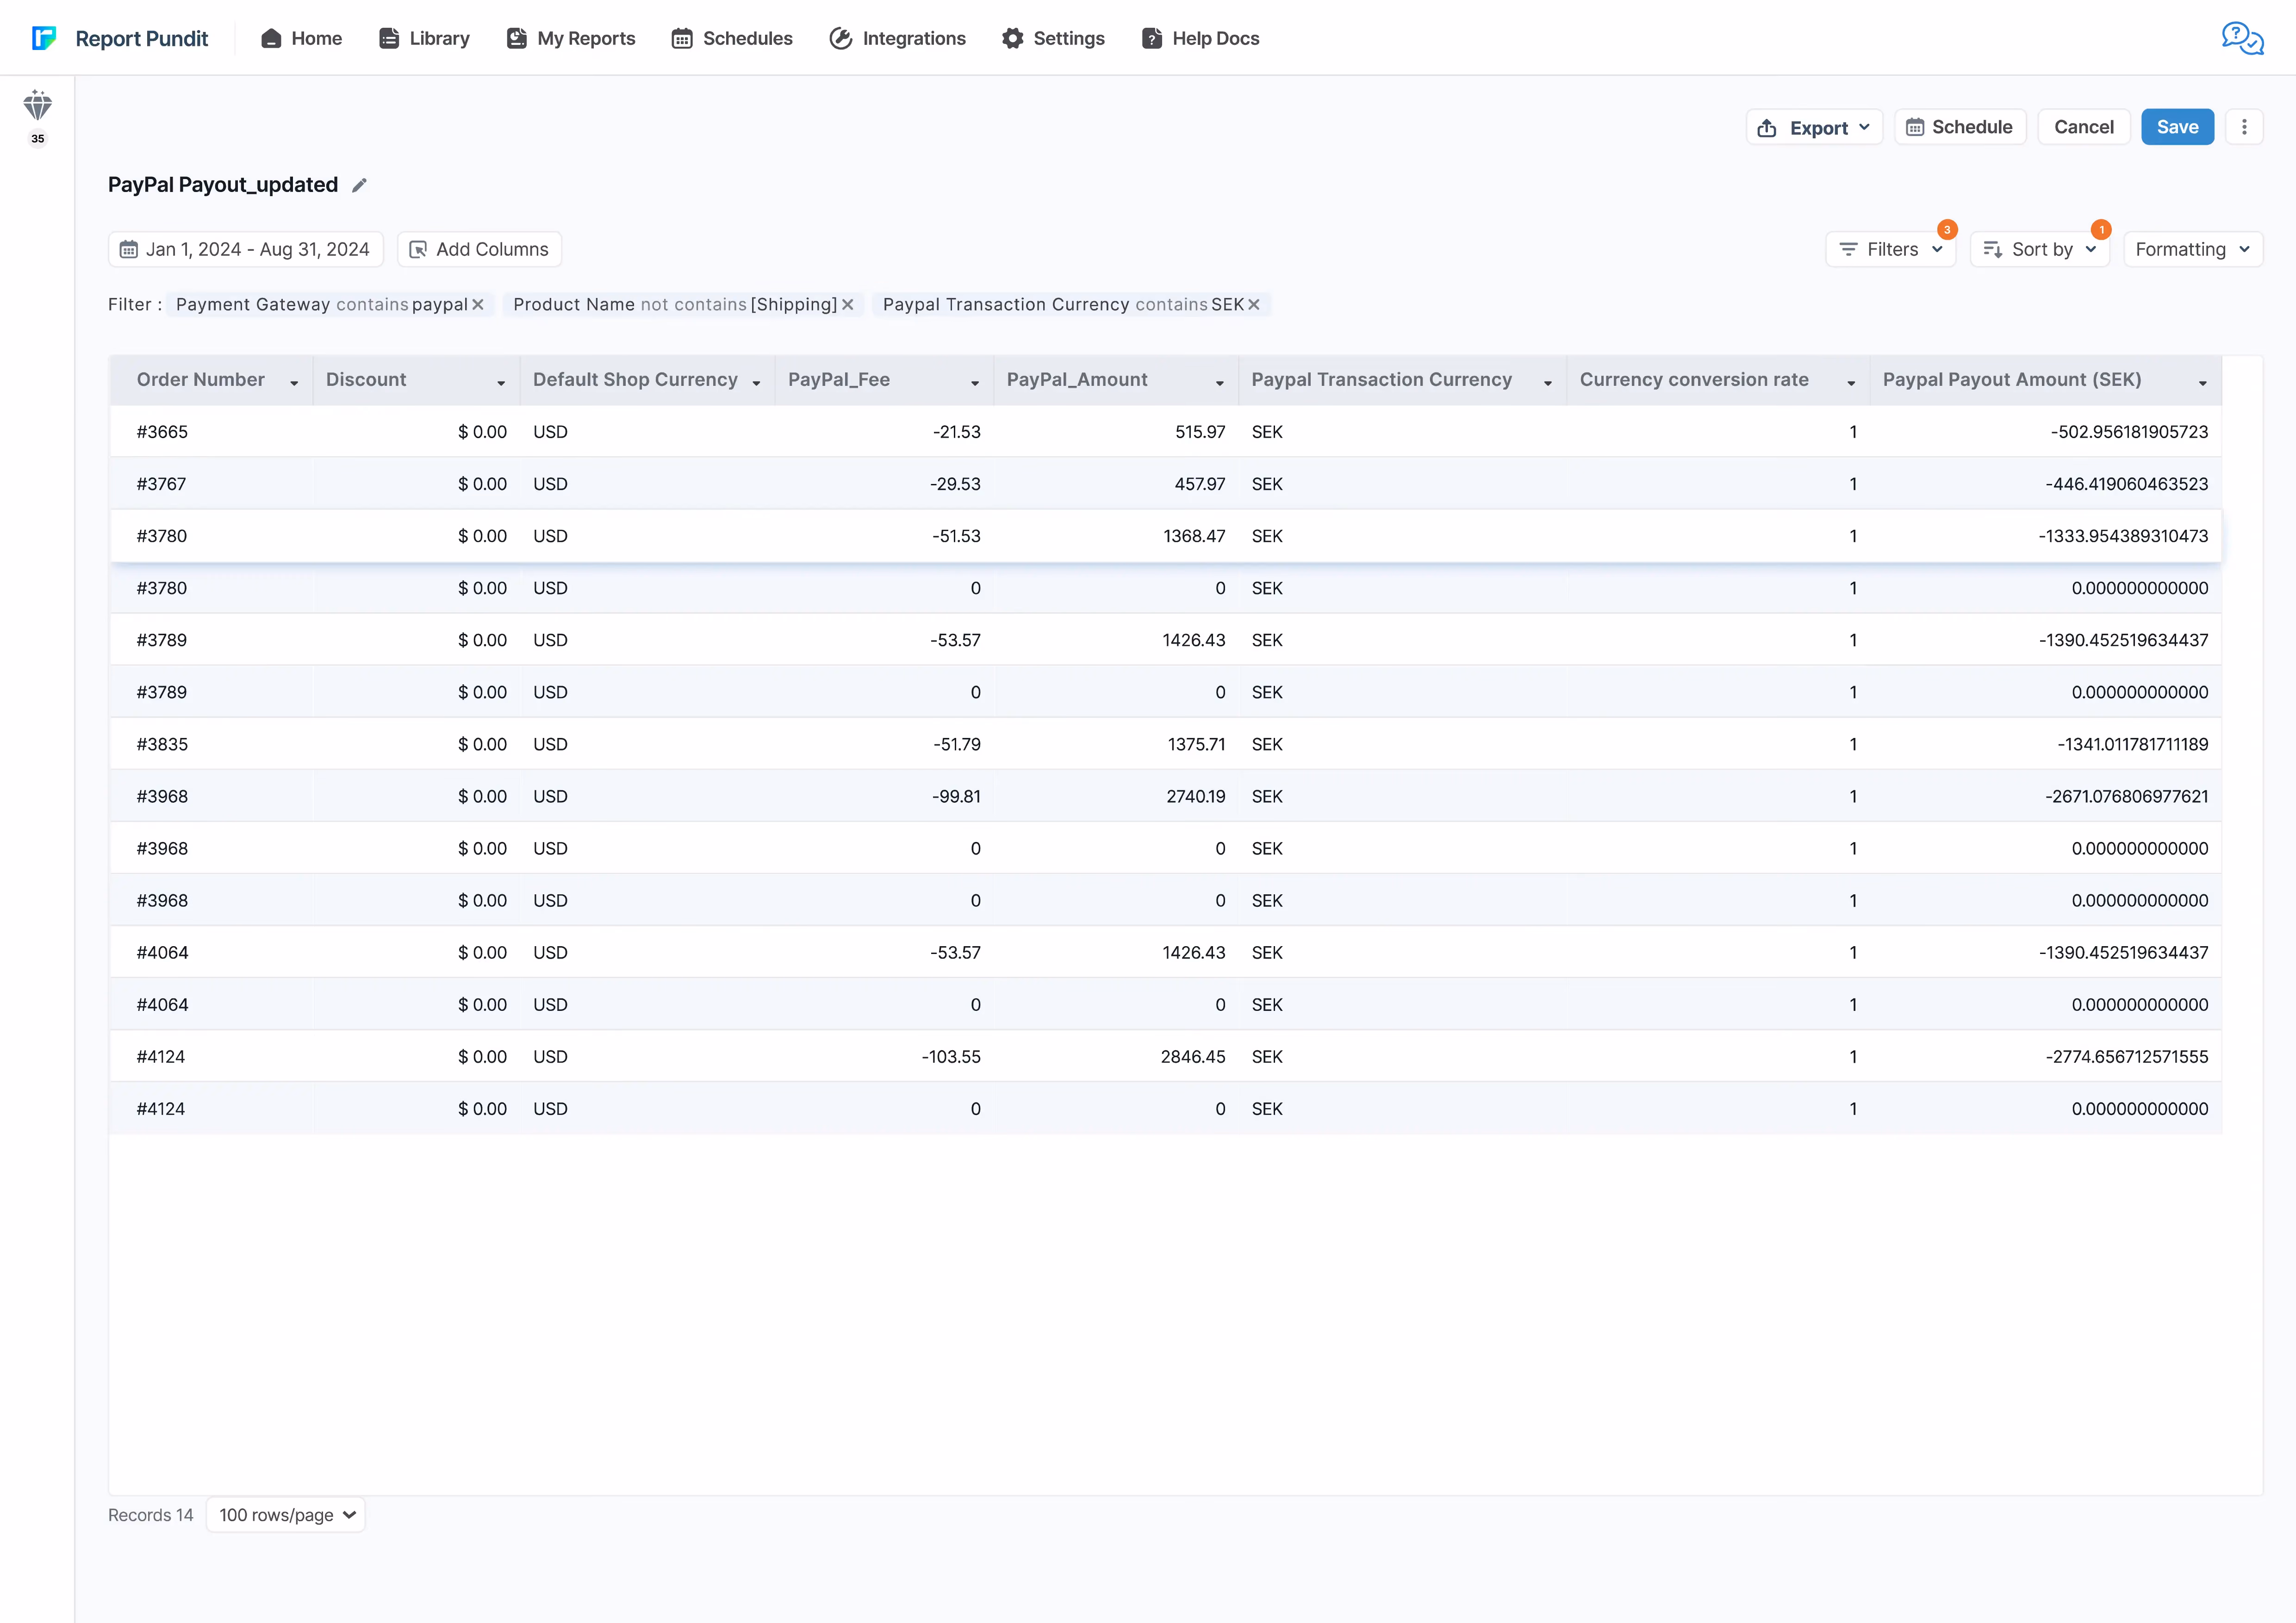This screenshot has height=1623, width=2296.
Task: Open Paypal Transaction Currency column arrow
Action: click(1548, 383)
